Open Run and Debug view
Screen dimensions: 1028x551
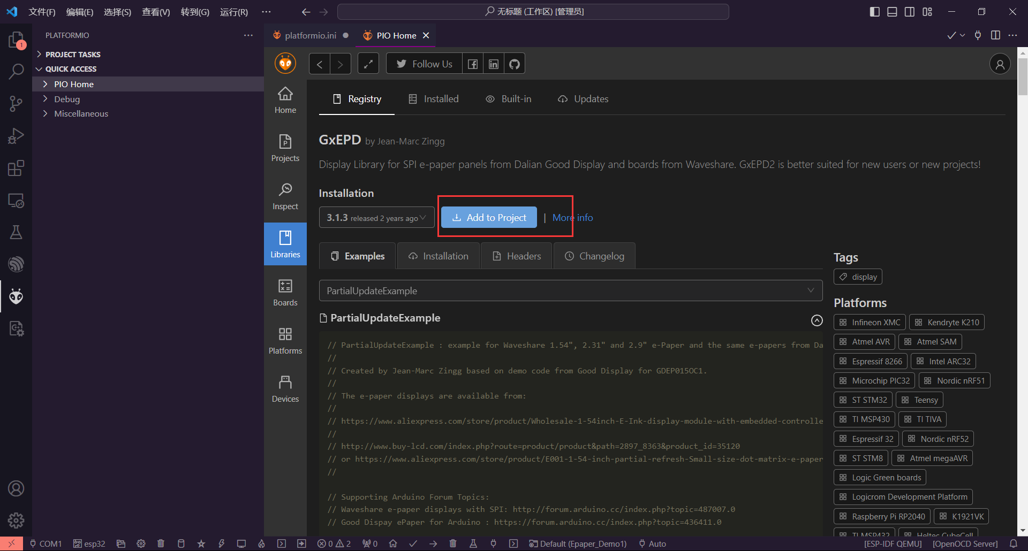tap(16, 136)
